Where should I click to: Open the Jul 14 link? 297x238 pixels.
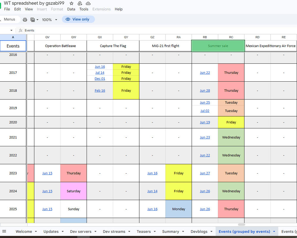pyautogui.click(x=100, y=73)
